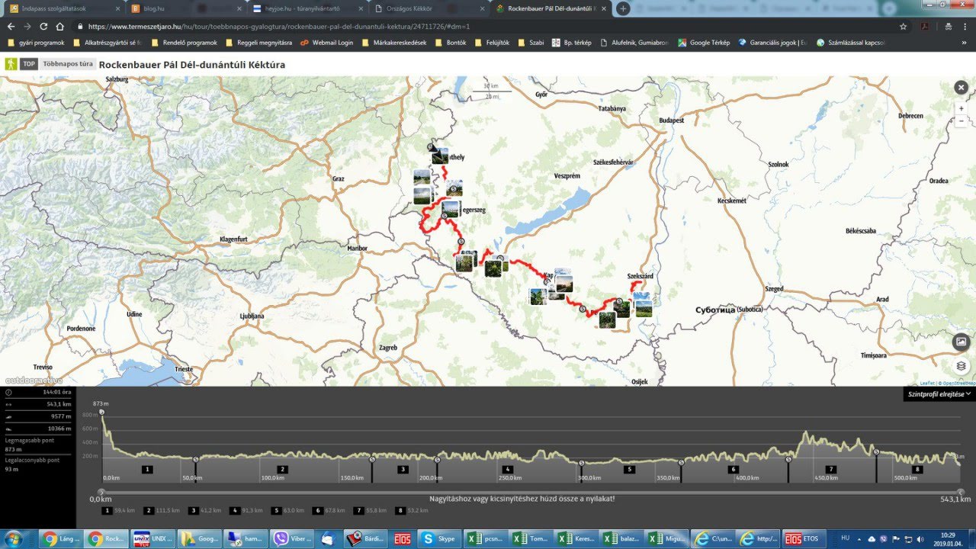Open a new browser tab
Viewport: 976px width, 549px height.
623,8
